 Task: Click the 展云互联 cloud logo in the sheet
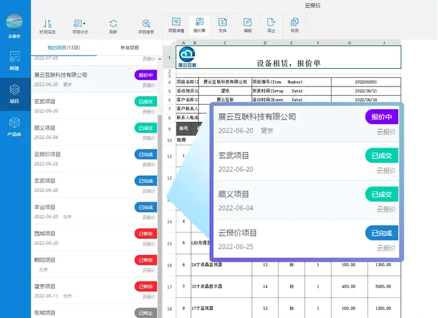click(x=187, y=57)
